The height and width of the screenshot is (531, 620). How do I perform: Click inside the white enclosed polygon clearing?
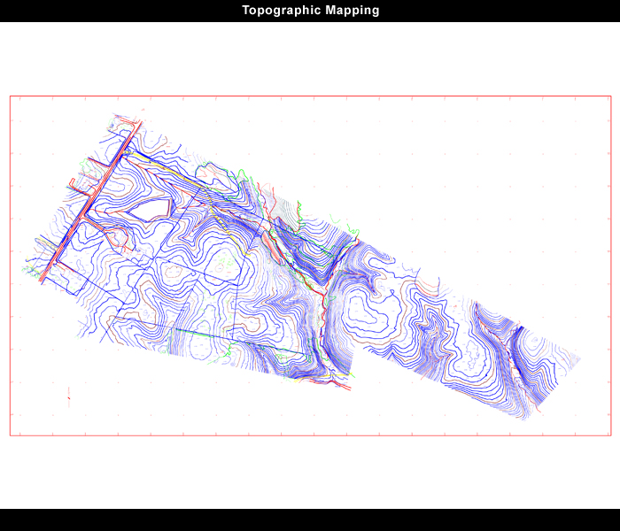tap(151, 210)
